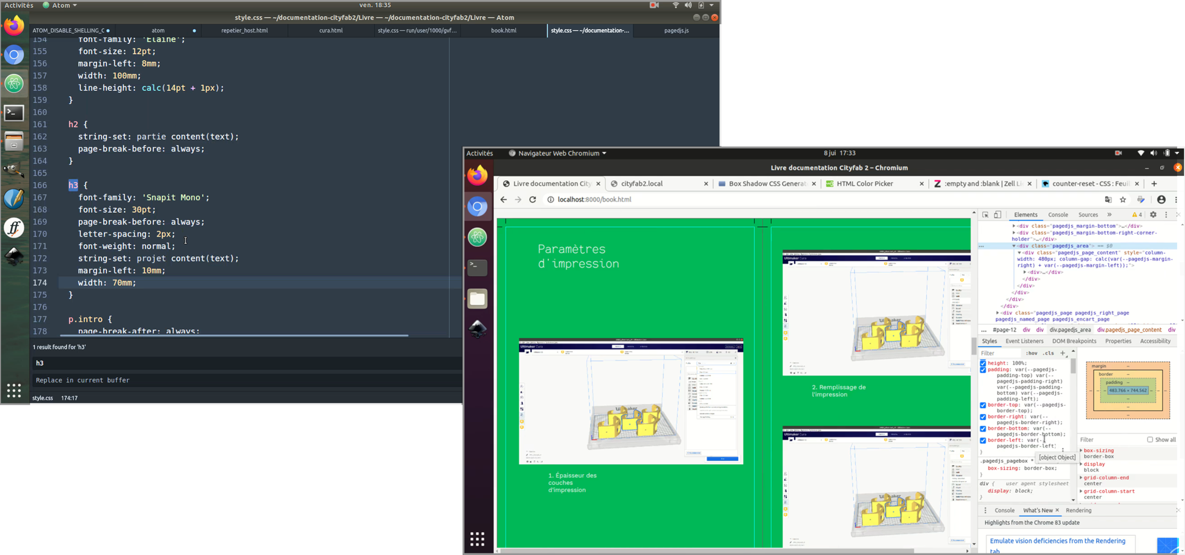Toggle the device toolbar icon in DevTools
Screen dimensions: 1185x555
(x=997, y=215)
